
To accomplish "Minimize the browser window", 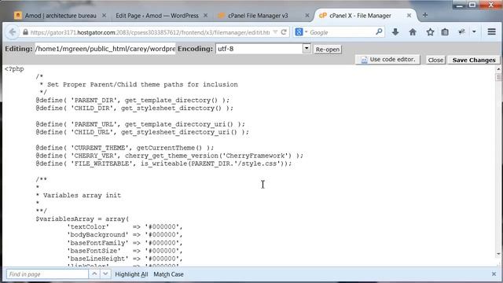I will 459,5.
